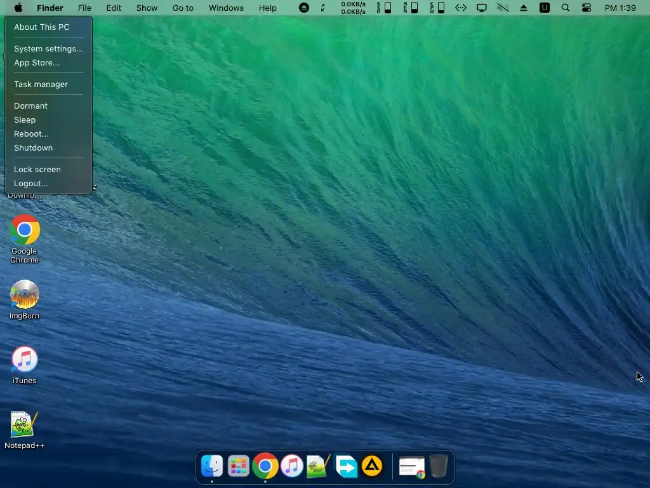
Task: Select Sleep in the menu
Action: coord(48,120)
